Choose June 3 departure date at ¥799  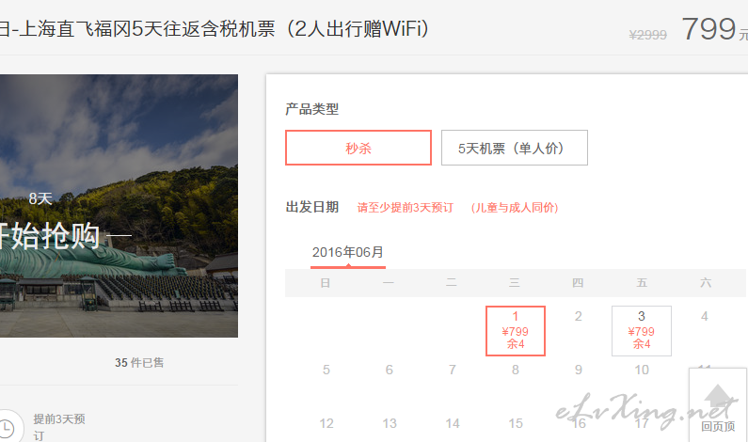(x=641, y=331)
